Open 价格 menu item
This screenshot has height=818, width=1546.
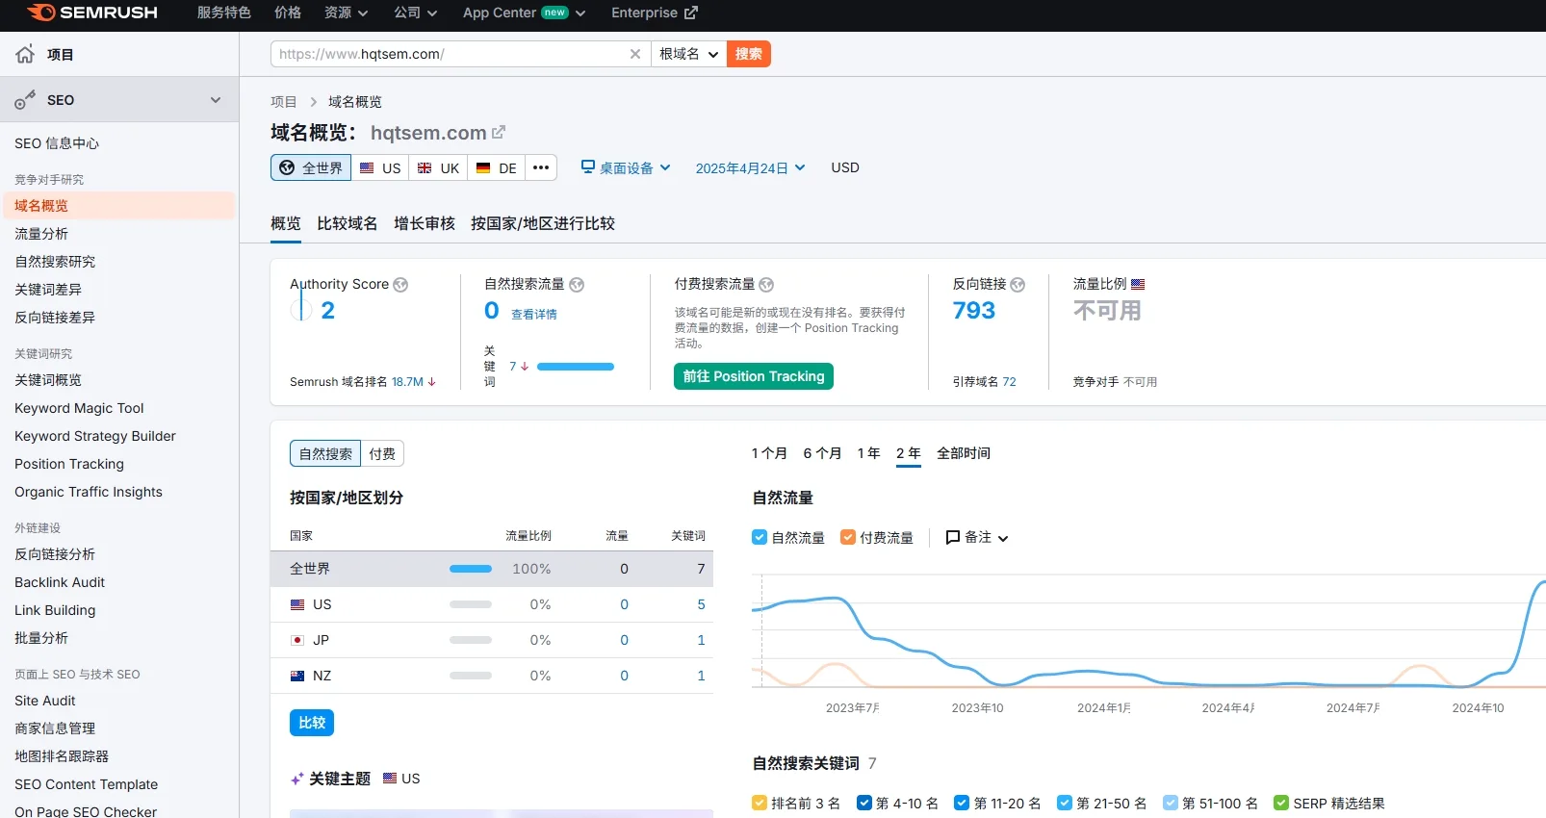point(288,13)
